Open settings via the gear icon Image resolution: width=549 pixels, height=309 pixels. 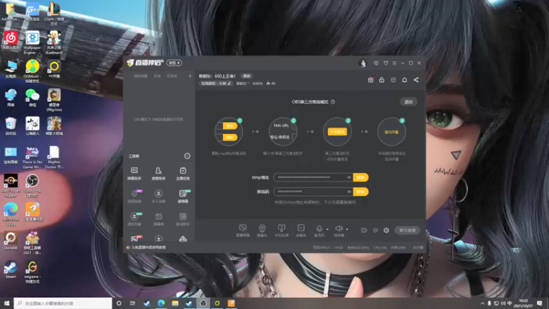(386, 230)
